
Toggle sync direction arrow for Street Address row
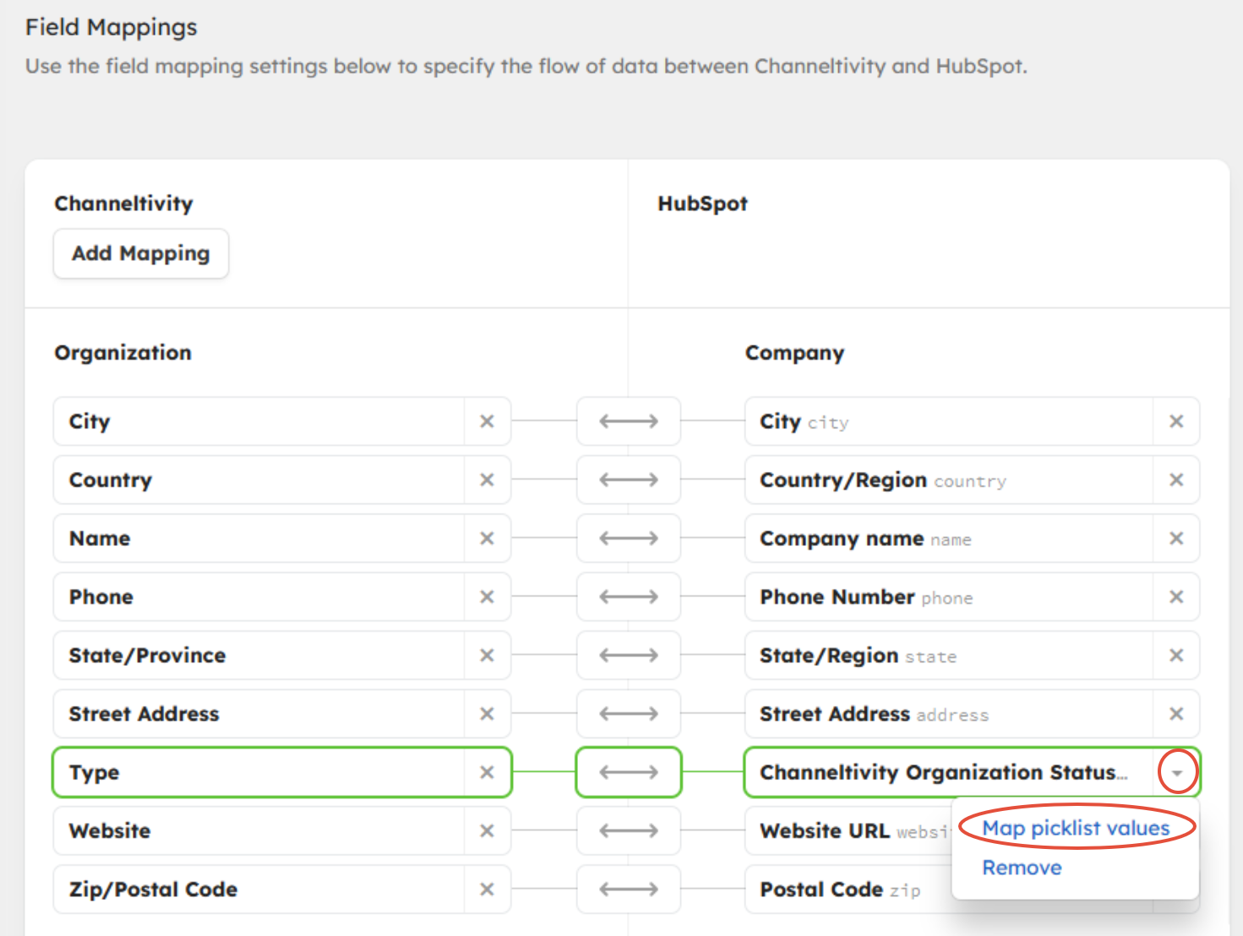click(x=629, y=714)
